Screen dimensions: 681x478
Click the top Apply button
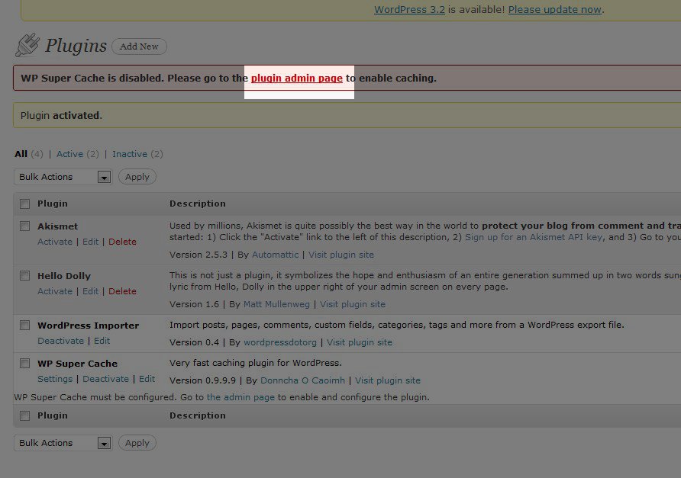(x=137, y=177)
